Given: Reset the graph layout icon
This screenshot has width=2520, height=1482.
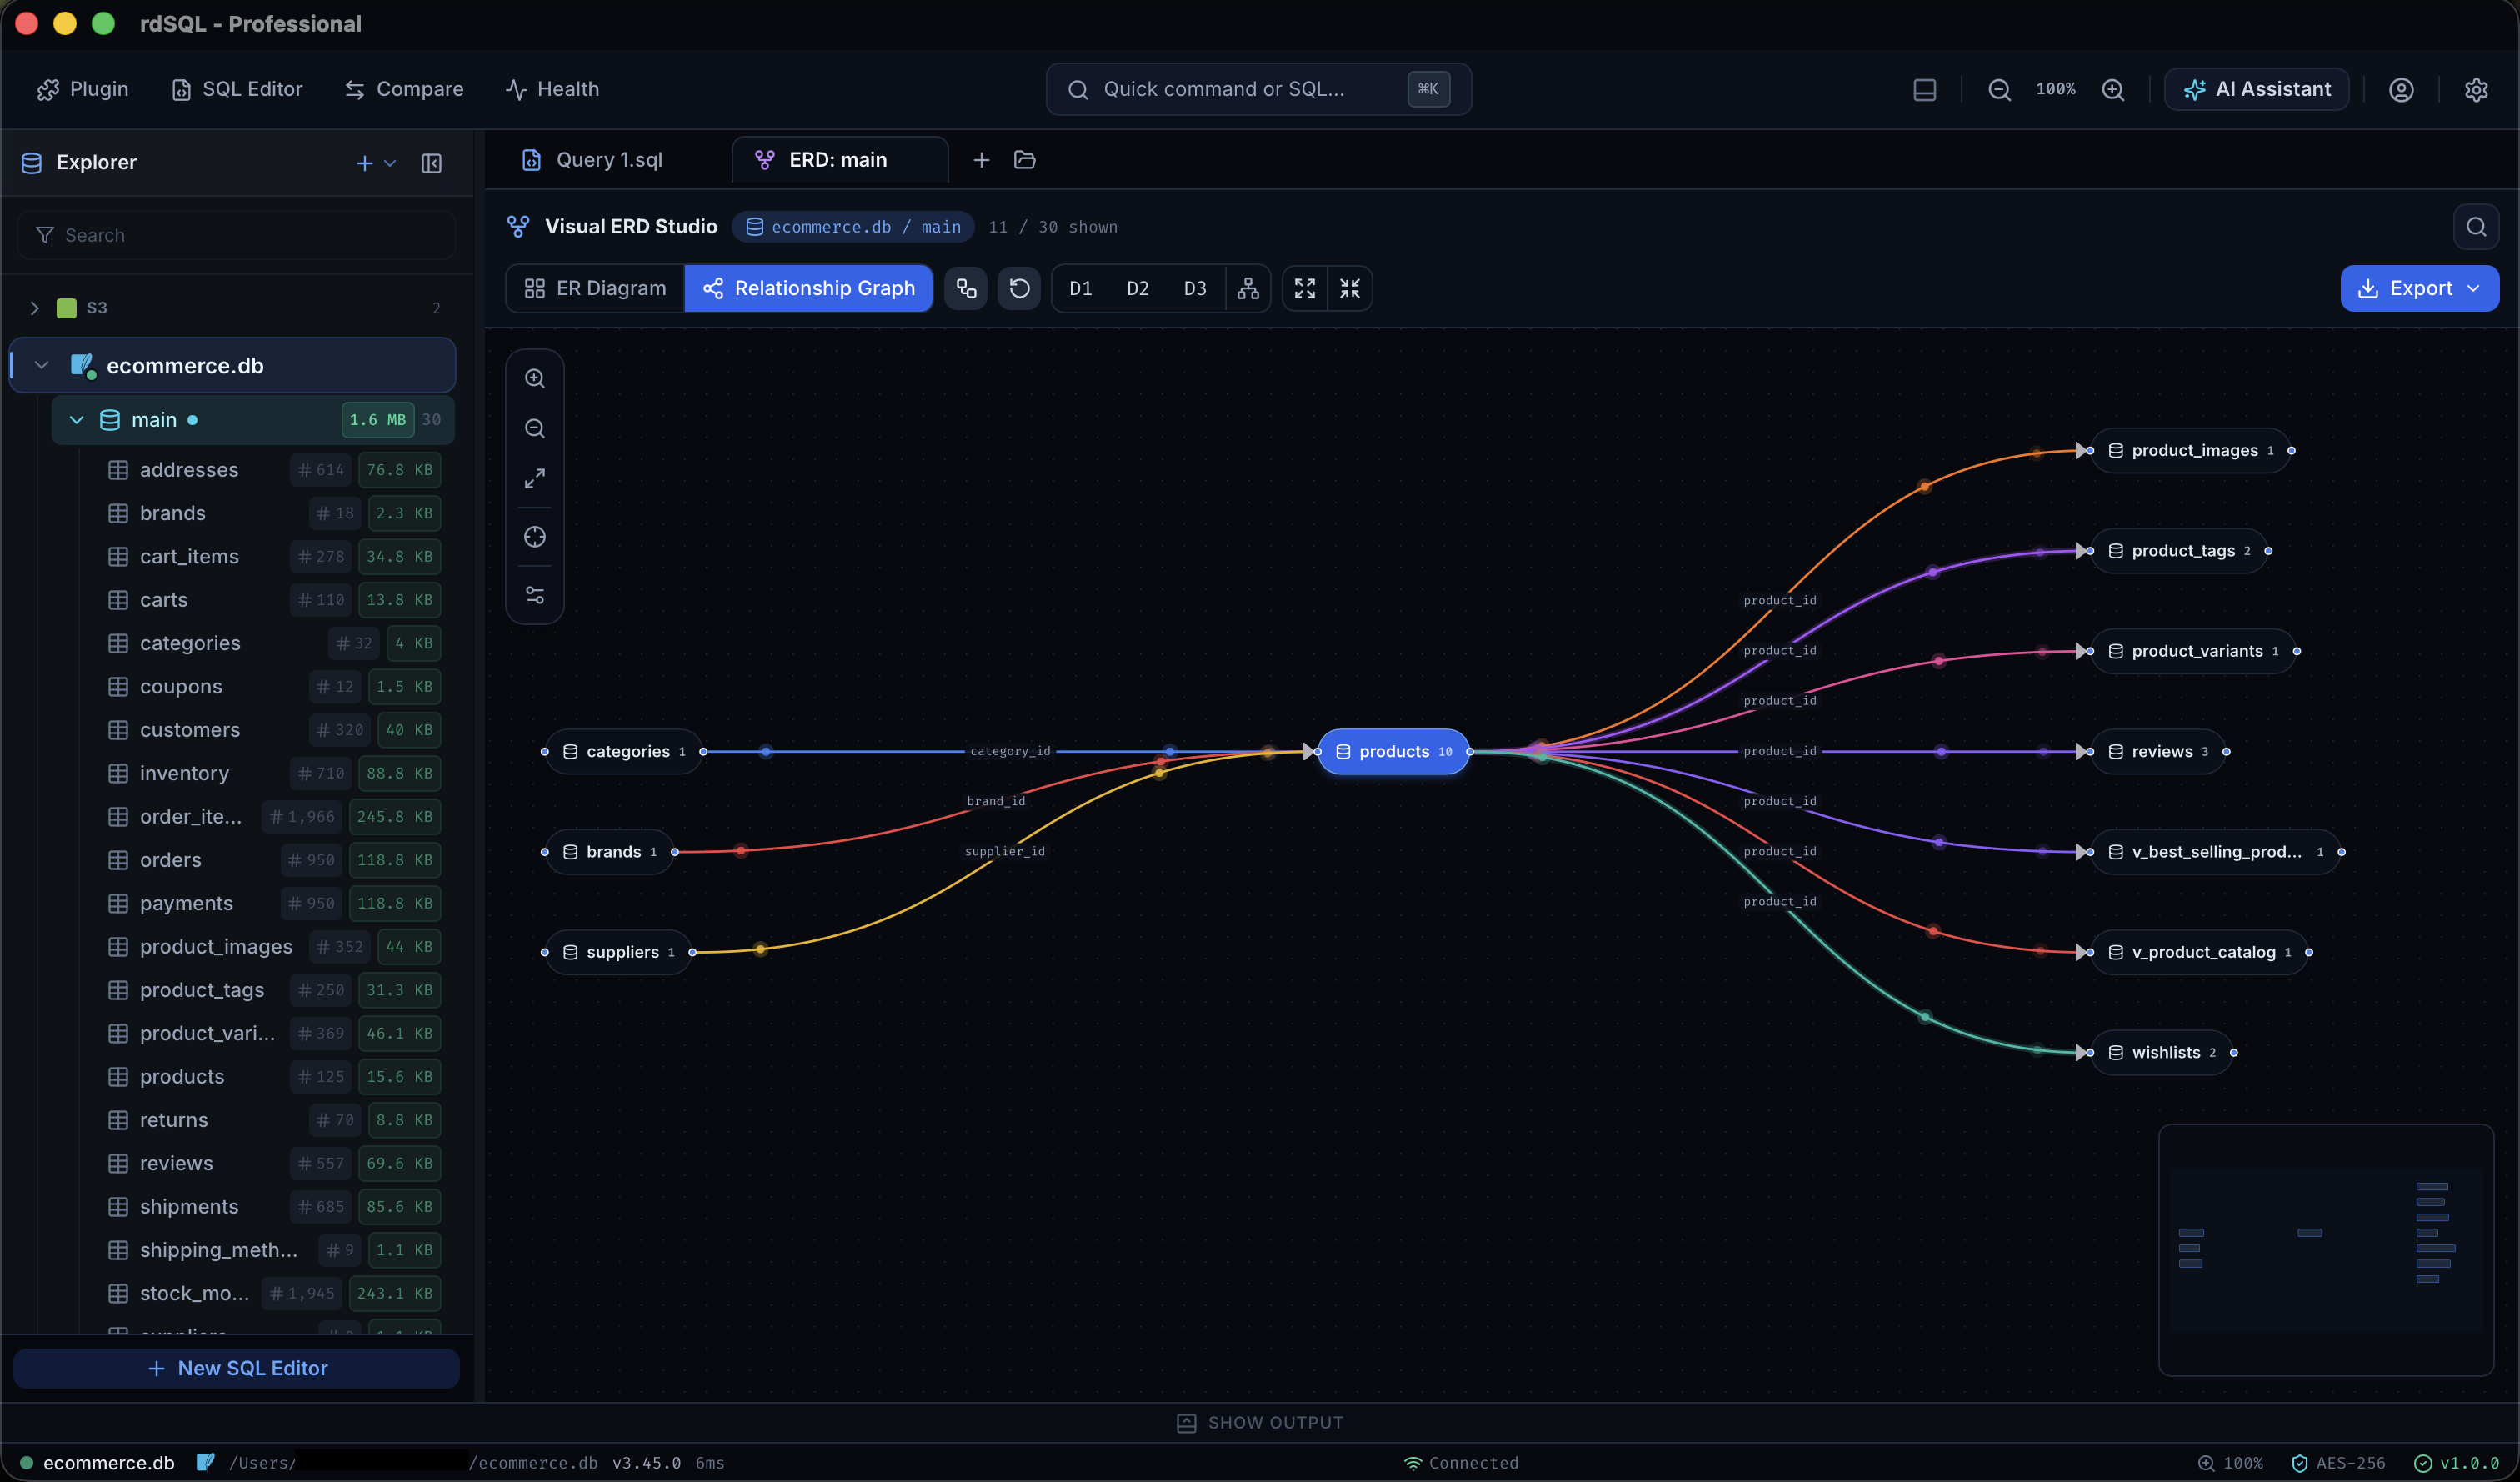Looking at the screenshot, I should tap(1019, 288).
